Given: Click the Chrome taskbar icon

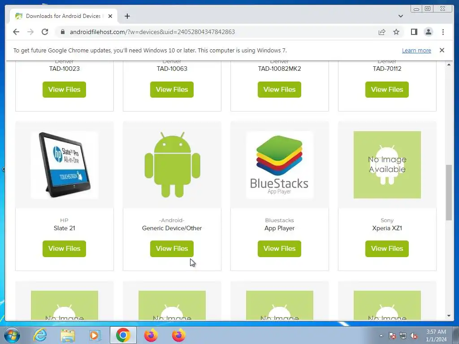Looking at the screenshot, I should pos(123,335).
